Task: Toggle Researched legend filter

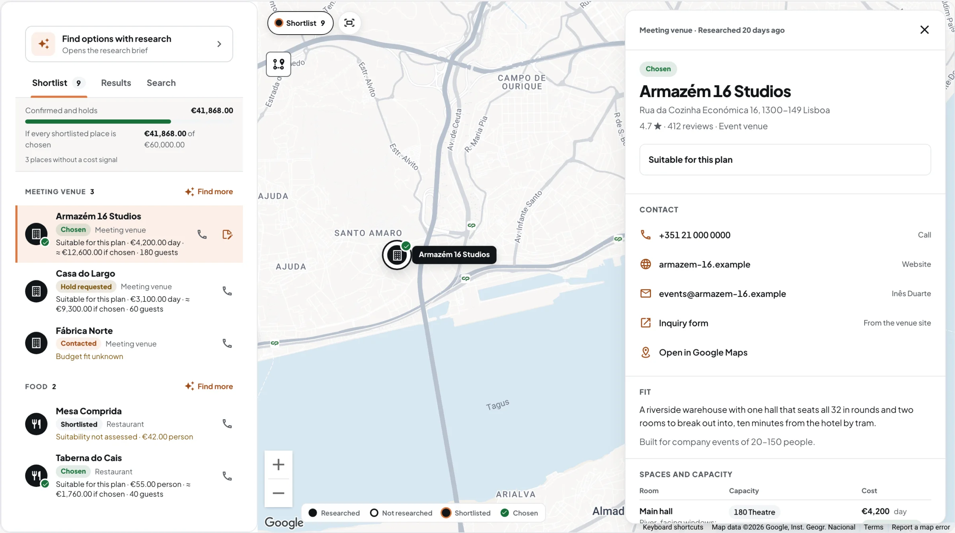Action: (x=334, y=513)
